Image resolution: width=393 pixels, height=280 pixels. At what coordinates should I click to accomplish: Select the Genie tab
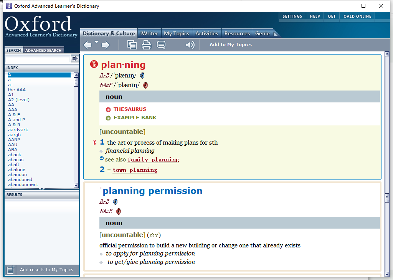pos(263,33)
